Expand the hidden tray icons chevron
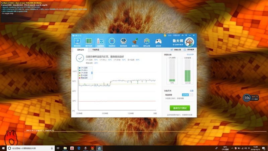 (x=232, y=148)
